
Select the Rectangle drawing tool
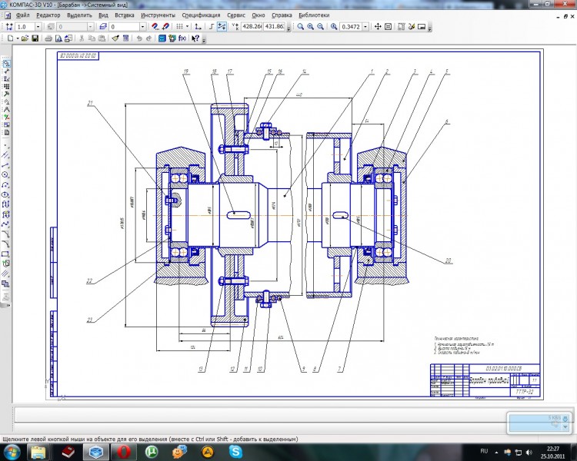tap(6, 254)
